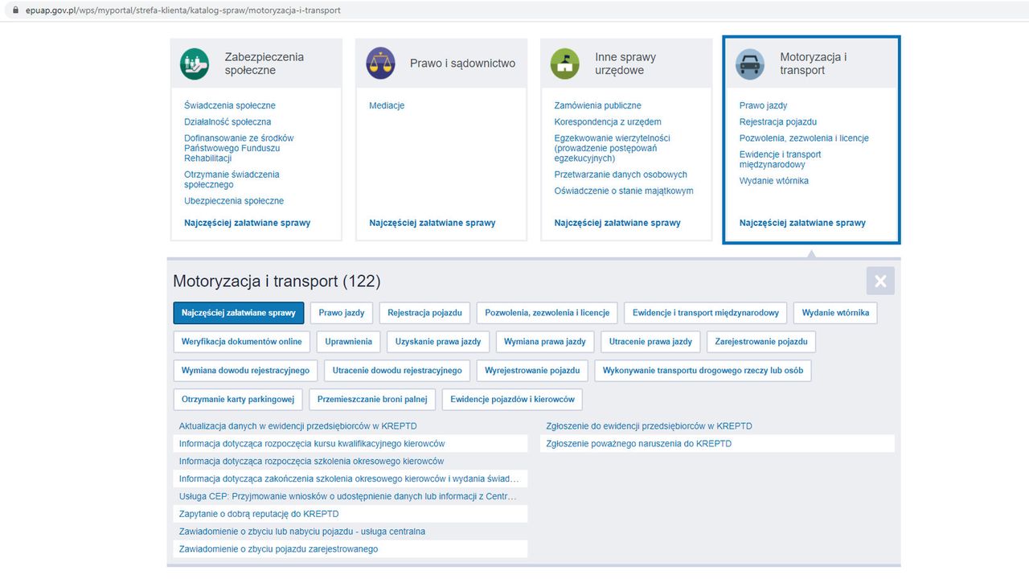The image size is (1029, 579).
Task: Open Zgłoszenie do ewidencji przedsiębiorców w KREPTD
Action: [x=650, y=426]
